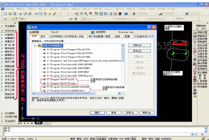Toggle 极轴 polar tracking in status bar
Viewport: 209px width, 140px height.
92,139
